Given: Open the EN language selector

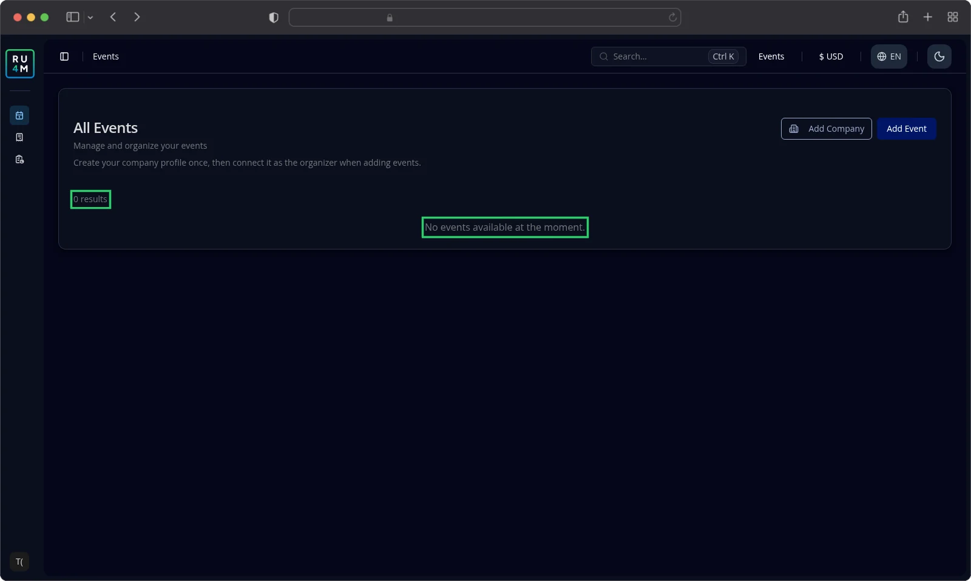Looking at the screenshot, I should pyautogui.click(x=889, y=56).
